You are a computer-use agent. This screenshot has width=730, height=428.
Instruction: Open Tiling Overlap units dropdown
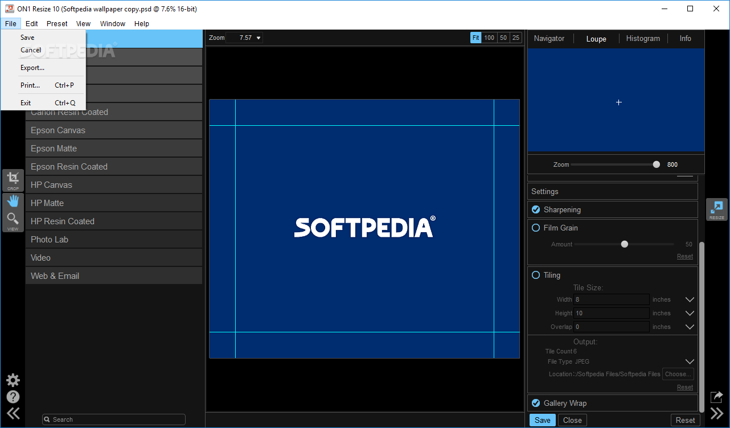point(690,327)
